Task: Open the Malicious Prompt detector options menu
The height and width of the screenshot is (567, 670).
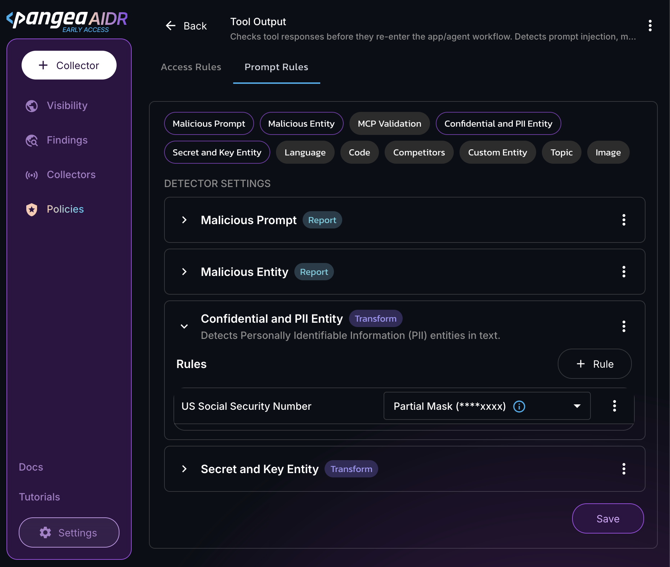Action: point(624,220)
